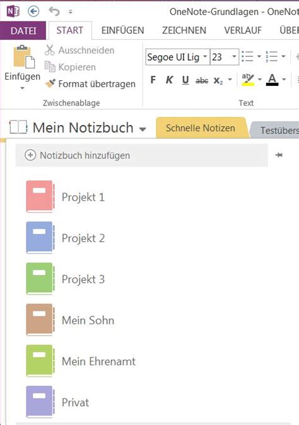Click the font size field showing 23
This screenshot has height=425, width=299.
coord(220,57)
